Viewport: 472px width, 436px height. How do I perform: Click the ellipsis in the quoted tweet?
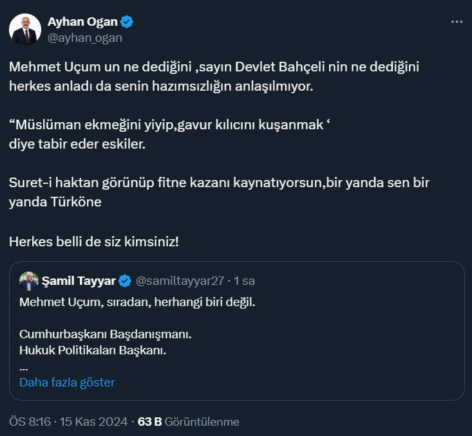tap(24, 368)
